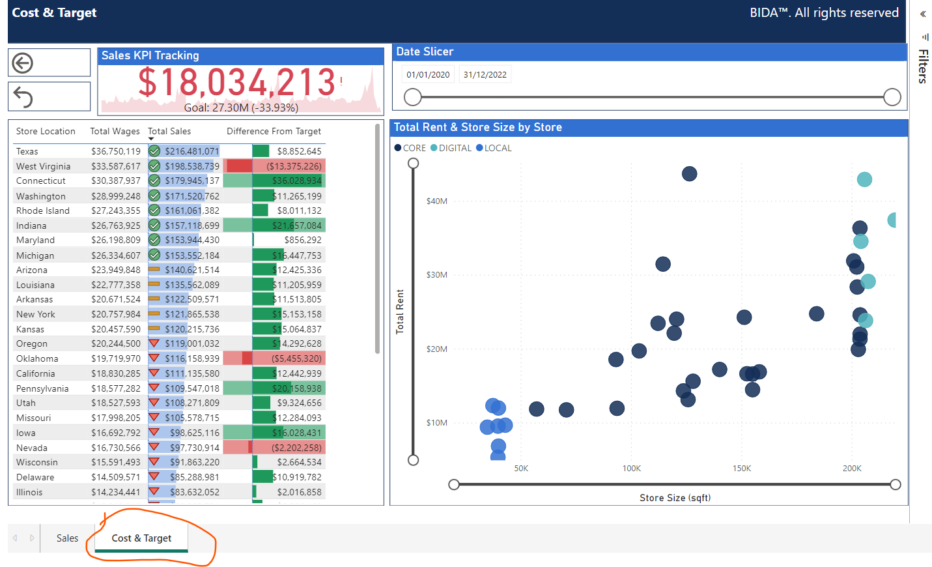Switch to the Sales tab
The height and width of the screenshot is (567, 932).
[67, 538]
